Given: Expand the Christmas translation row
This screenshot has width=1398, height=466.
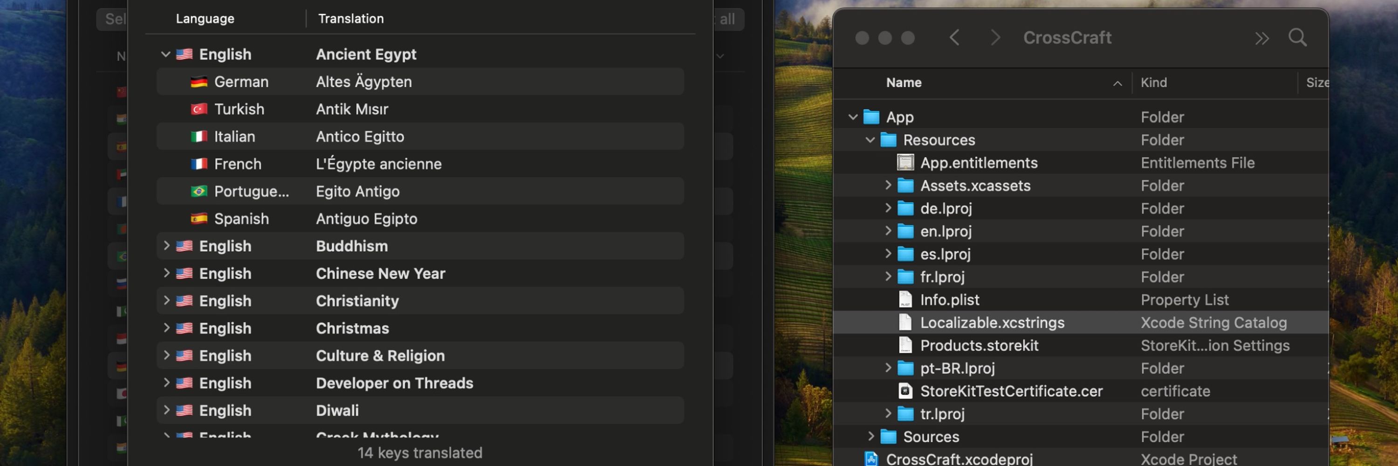Looking at the screenshot, I should coord(167,328).
